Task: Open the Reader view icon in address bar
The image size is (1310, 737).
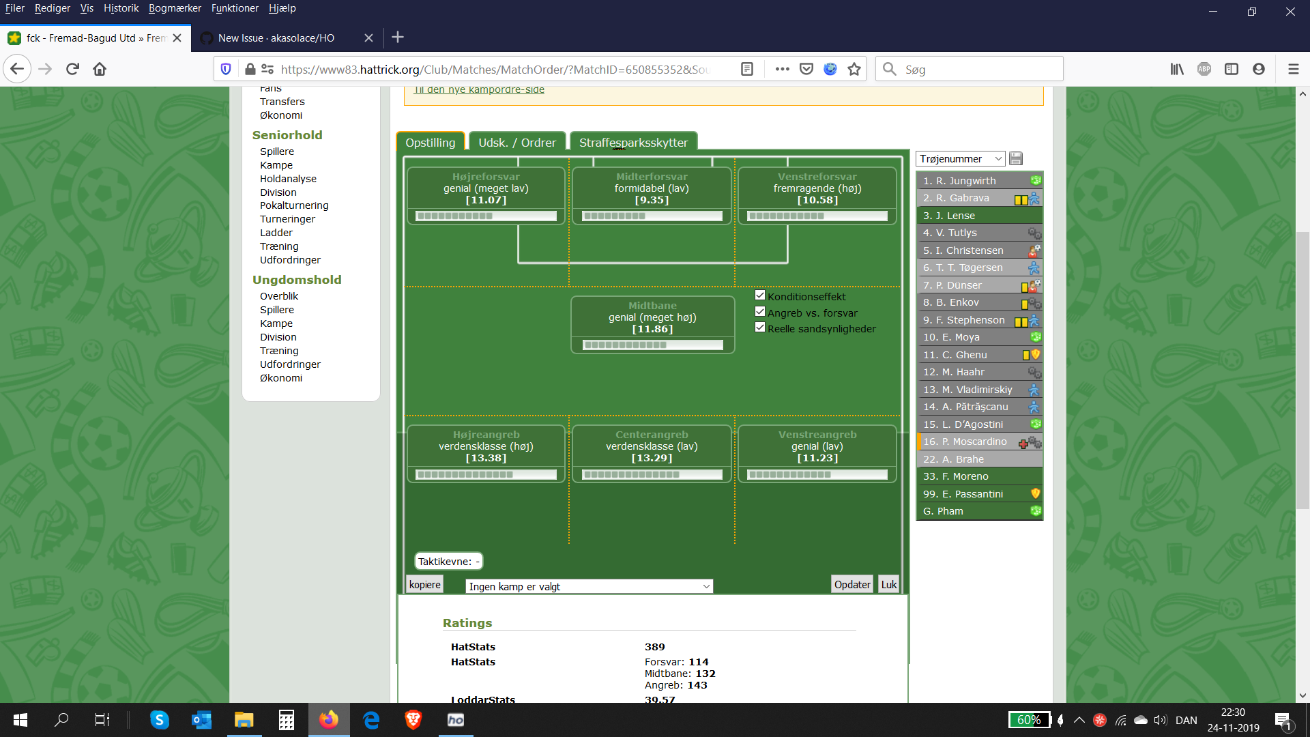Action: (x=747, y=69)
